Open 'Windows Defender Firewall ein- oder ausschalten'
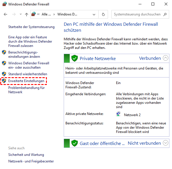This screenshot has height=169, width=172. [x=29, y=65]
